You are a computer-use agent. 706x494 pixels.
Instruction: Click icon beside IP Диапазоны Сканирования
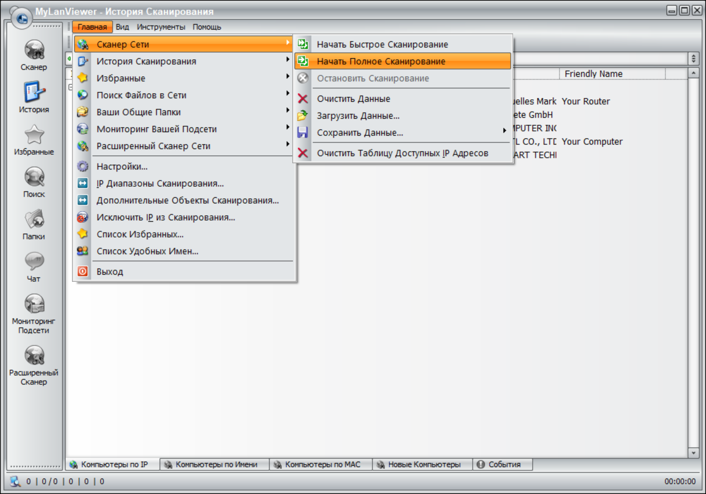(x=83, y=183)
